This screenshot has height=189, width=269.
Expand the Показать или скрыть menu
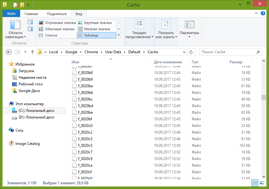[x=166, y=35]
